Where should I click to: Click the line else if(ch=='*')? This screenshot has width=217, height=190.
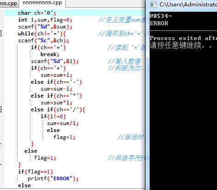pyautogui.click(x=56, y=96)
